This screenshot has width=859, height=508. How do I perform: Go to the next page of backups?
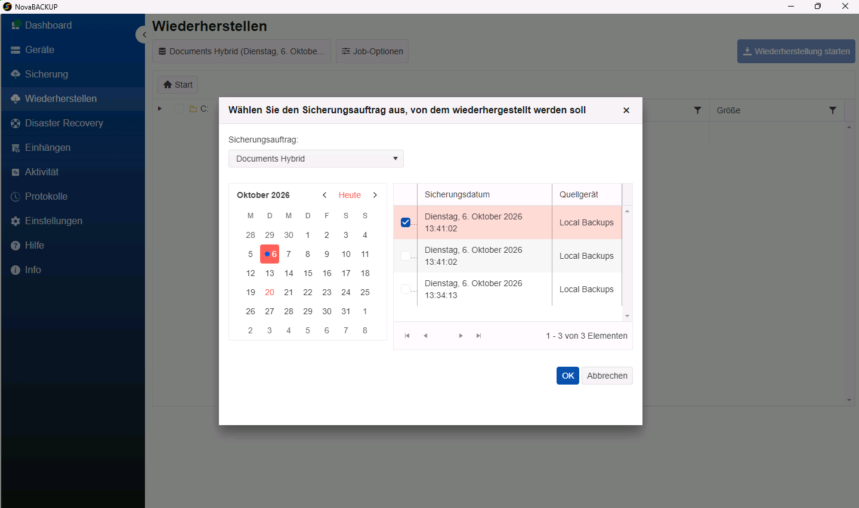461,336
